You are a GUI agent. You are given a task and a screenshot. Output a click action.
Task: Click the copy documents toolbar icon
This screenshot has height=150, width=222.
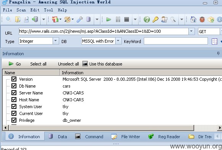pos(18,19)
